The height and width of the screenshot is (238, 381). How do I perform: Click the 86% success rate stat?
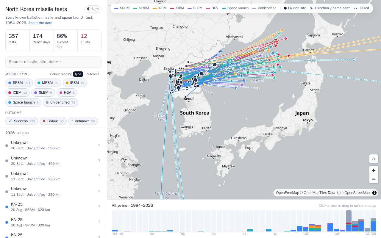click(x=65, y=41)
